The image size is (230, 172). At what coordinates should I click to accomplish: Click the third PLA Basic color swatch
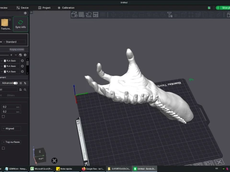click(5, 72)
